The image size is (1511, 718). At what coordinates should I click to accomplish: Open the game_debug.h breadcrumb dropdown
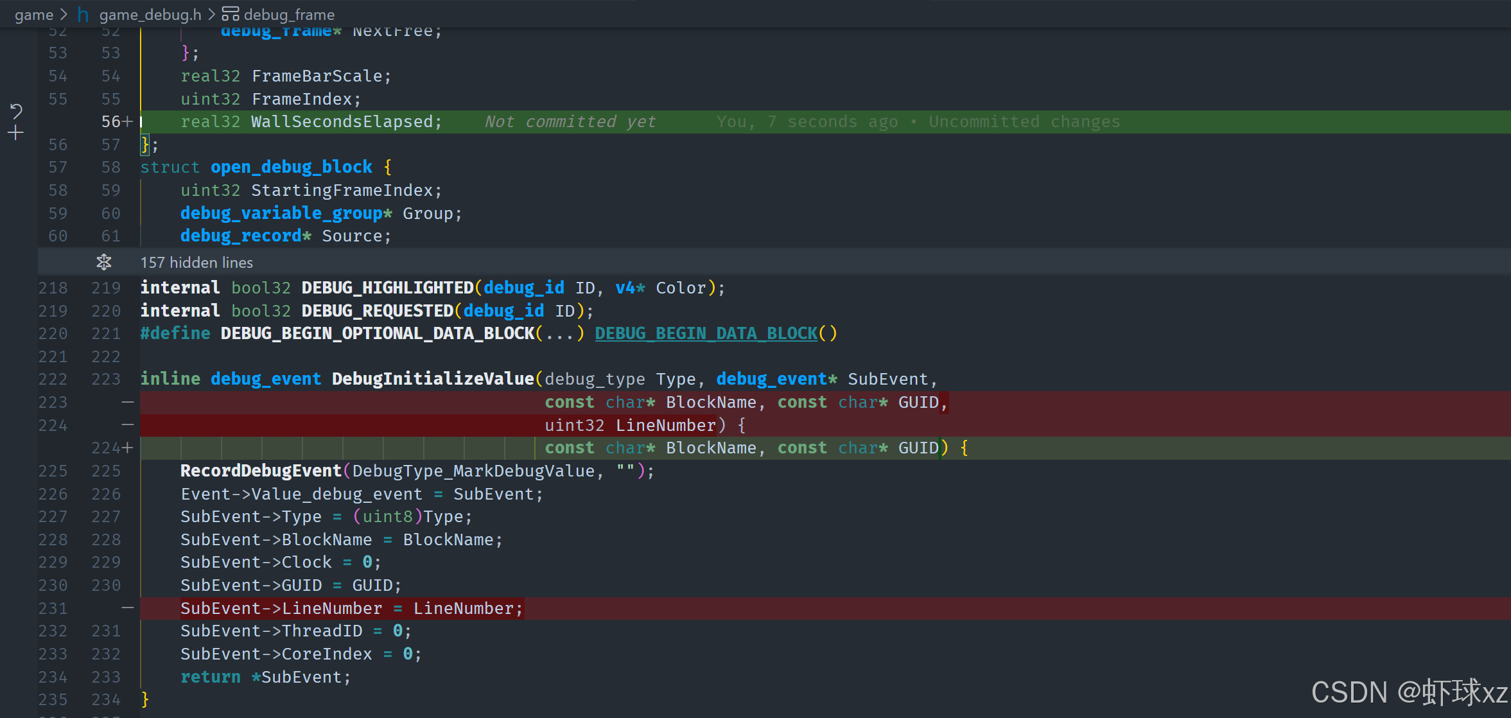(150, 14)
